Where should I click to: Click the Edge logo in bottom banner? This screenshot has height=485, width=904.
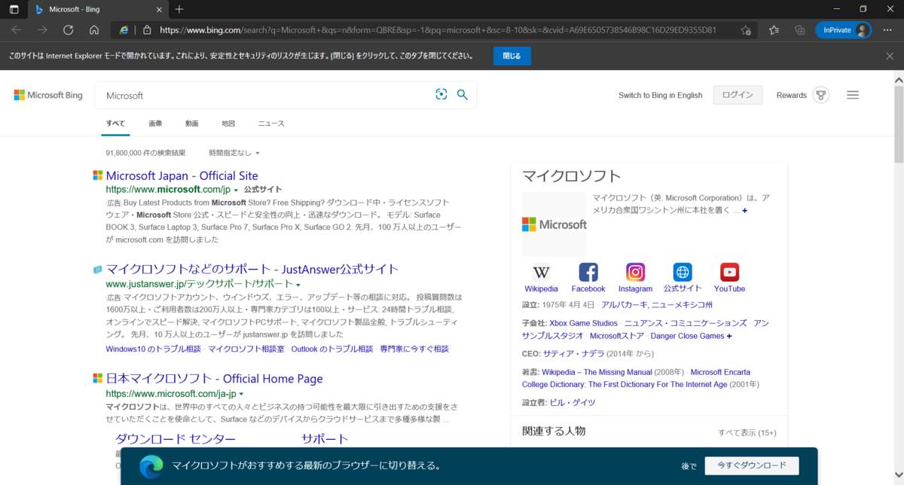(x=151, y=466)
